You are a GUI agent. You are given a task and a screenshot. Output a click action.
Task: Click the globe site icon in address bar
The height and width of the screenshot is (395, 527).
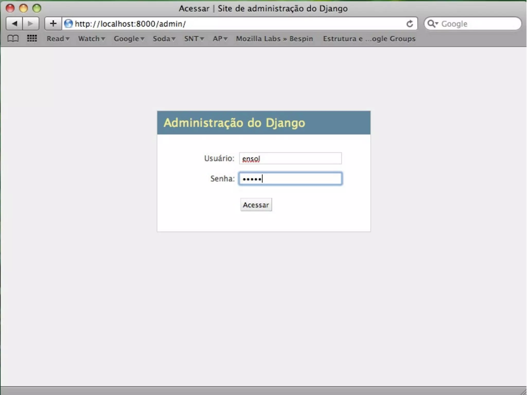click(x=68, y=24)
